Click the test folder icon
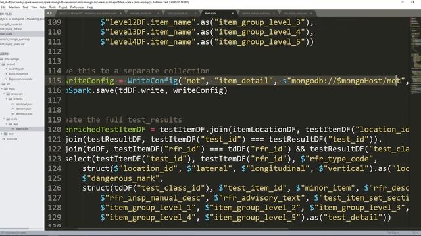This screenshot has width=421, height=236. pos(6,134)
